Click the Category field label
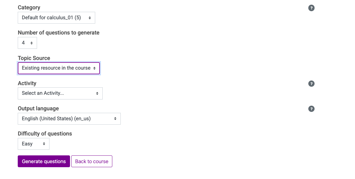 coord(29,7)
